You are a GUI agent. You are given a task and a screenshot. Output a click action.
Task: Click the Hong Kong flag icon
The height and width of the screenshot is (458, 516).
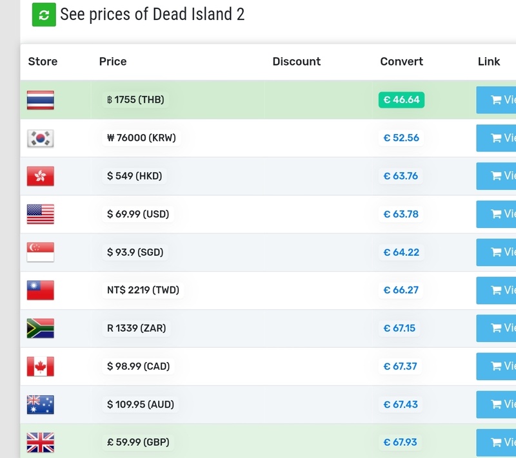[x=41, y=176]
